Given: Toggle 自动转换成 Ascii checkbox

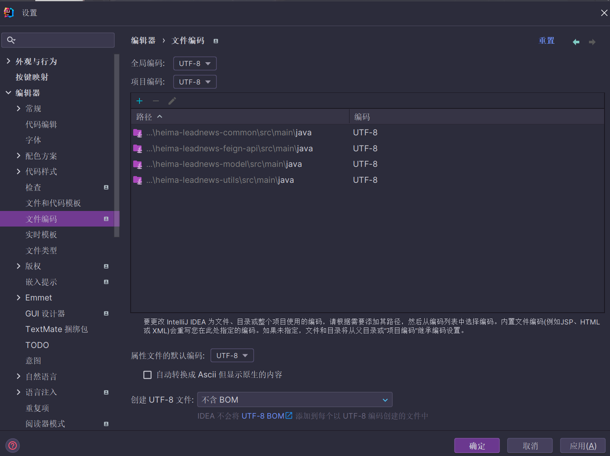Looking at the screenshot, I should (x=147, y=375).
